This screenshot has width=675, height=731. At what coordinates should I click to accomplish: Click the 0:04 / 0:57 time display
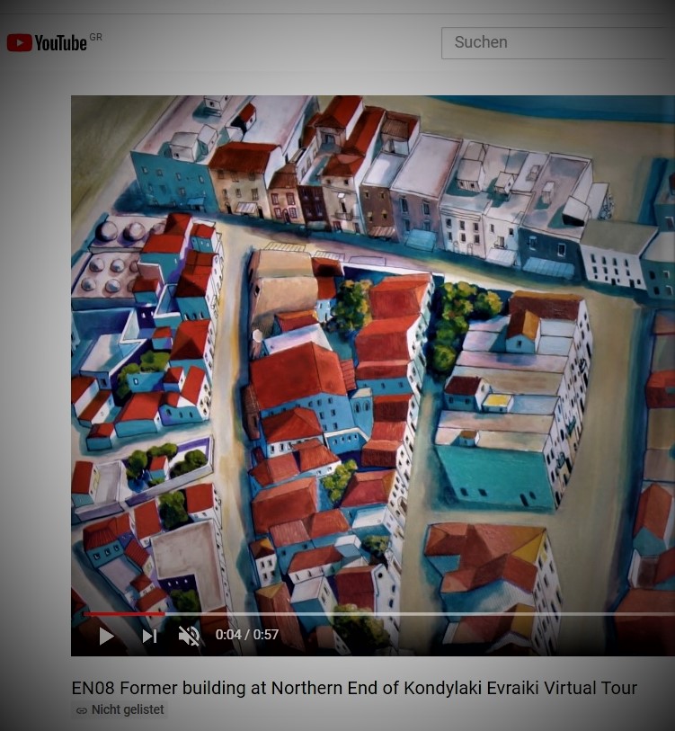click(x=247, y=635)
